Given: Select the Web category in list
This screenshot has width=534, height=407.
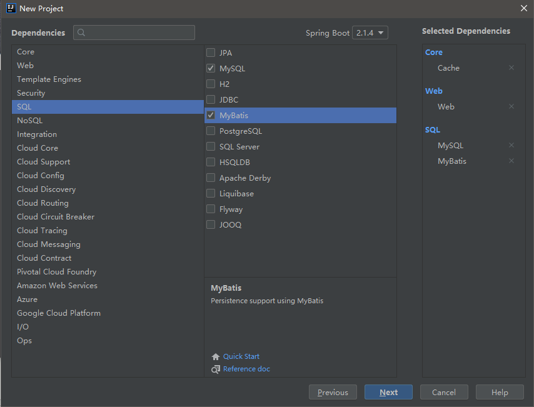Looking at the screenshot, I should pos(108,66).
